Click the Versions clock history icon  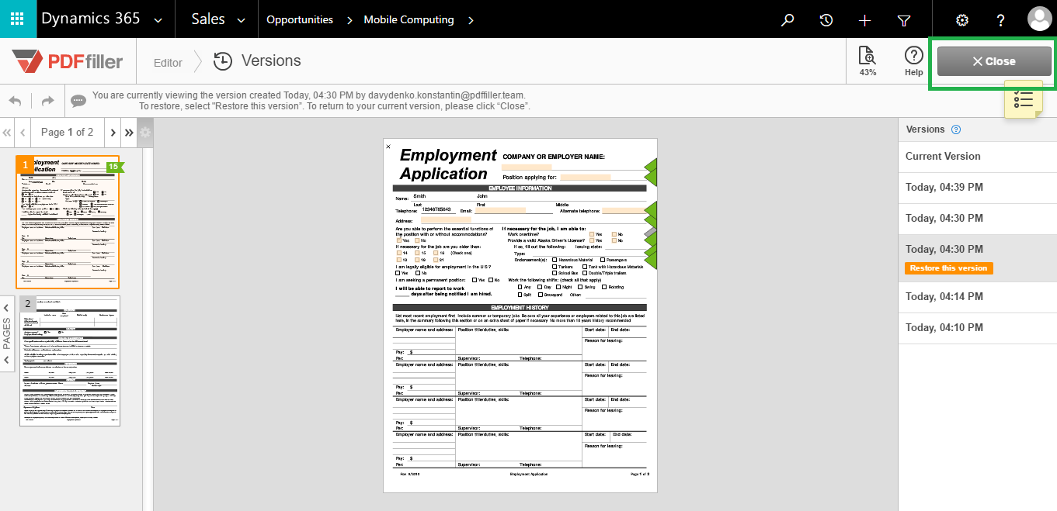(x=223, y=61)
